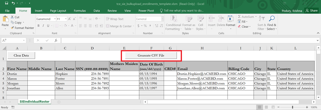
Task: Open the font size dropdown showing 11
Action: (66, 19)
